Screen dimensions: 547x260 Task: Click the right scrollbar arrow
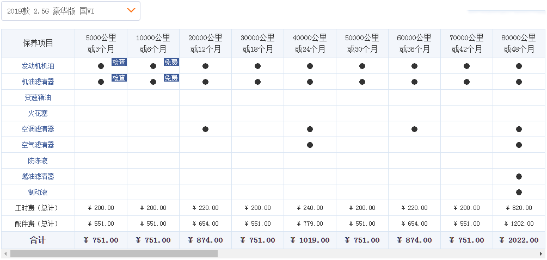coord(543,253)
